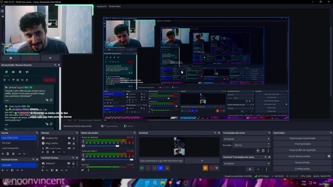Copy Juan's tip message
Screen dimensions: 333x187
click(x=47, y=124)
